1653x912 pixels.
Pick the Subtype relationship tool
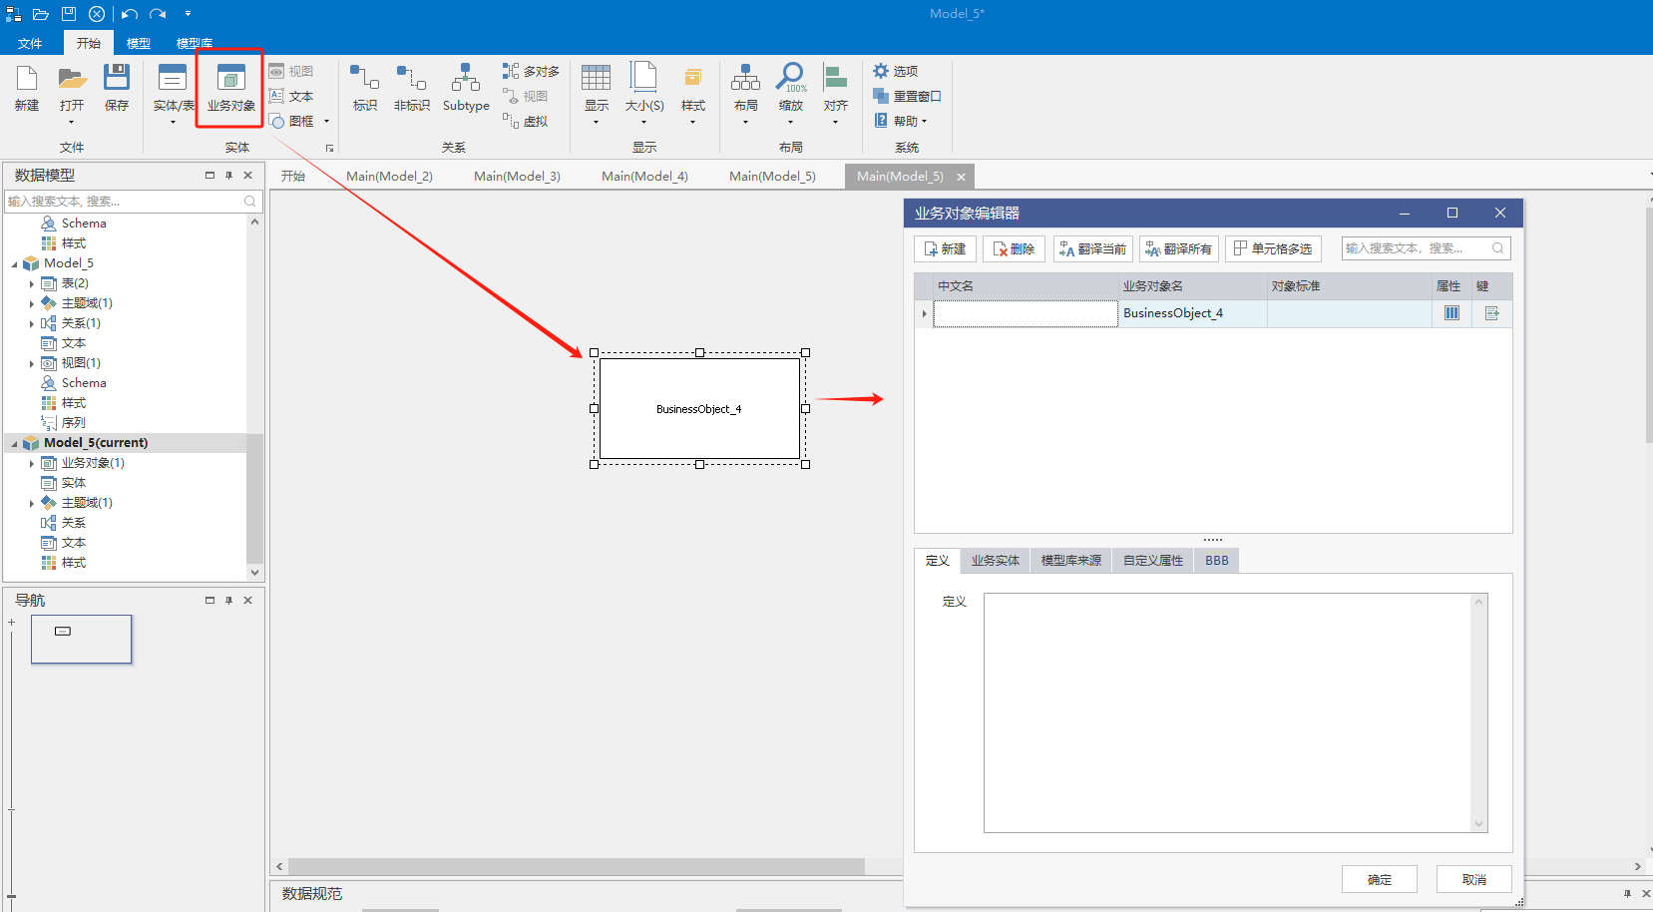point(466,88)
